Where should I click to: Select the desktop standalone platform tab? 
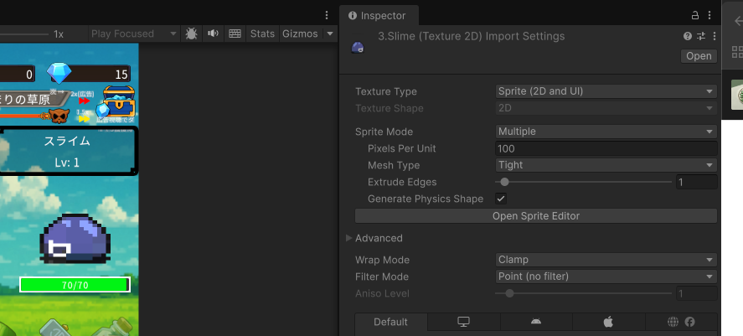coord(463,322)
